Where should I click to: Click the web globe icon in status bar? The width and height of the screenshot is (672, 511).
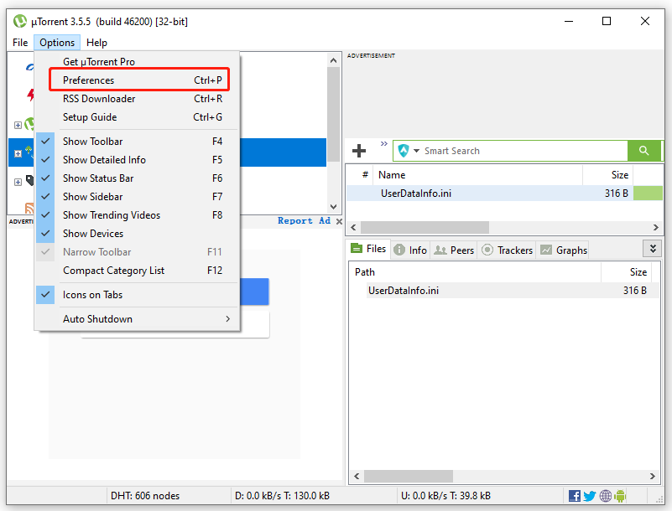point(605,496)
